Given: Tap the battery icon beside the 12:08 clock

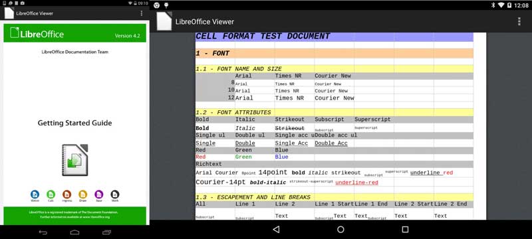Looking at the screenshot, I should (509, 5).
